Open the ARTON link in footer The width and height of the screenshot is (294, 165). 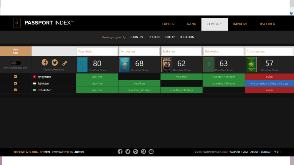click(x=79, y=152)
